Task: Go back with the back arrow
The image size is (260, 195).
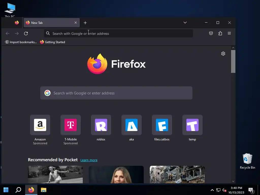Action: pos(7,33)
